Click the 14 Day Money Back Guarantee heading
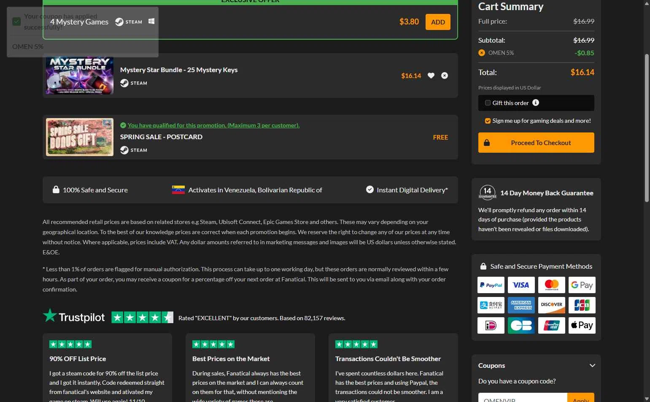The height and width of the screenshot is (402, 650). 547,193
